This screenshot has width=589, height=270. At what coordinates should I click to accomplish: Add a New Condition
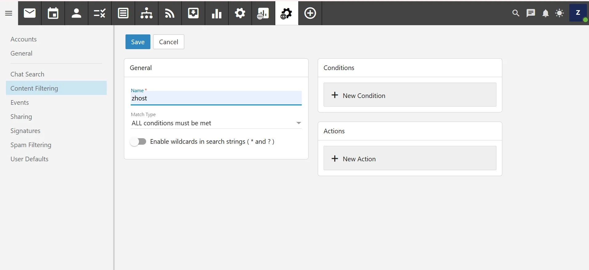[x=410, y=96]
